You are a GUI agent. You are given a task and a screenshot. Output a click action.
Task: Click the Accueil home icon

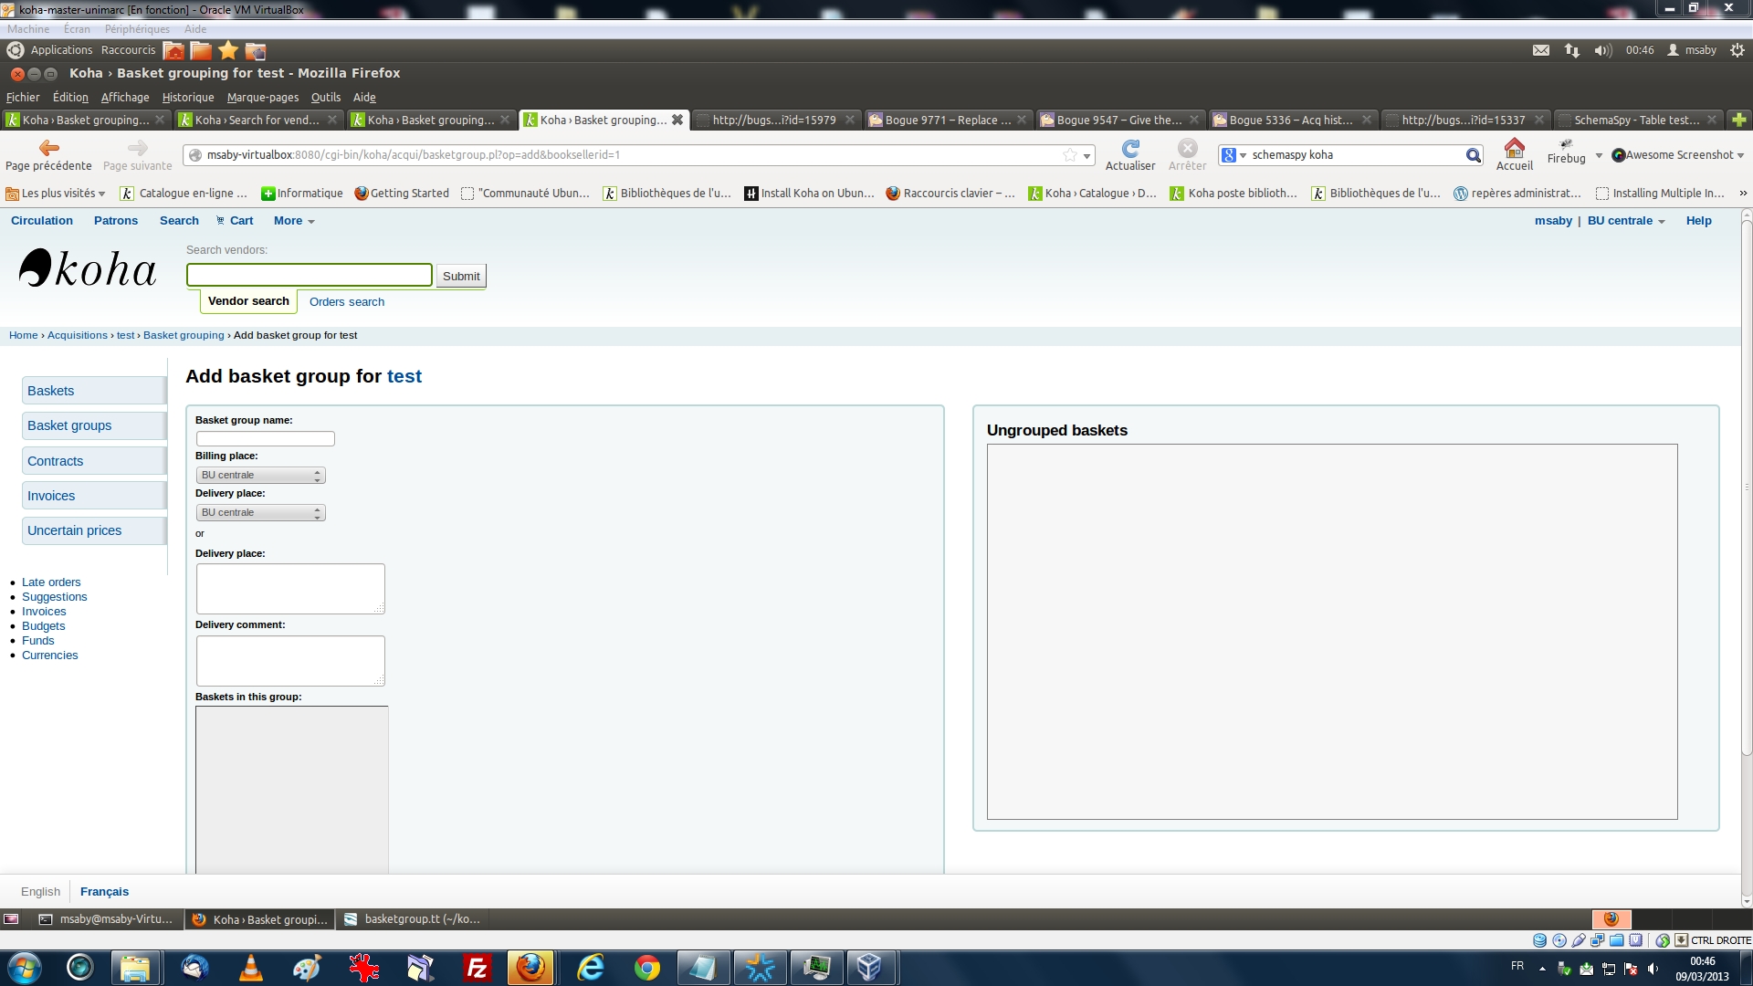tap(1514, 148)
